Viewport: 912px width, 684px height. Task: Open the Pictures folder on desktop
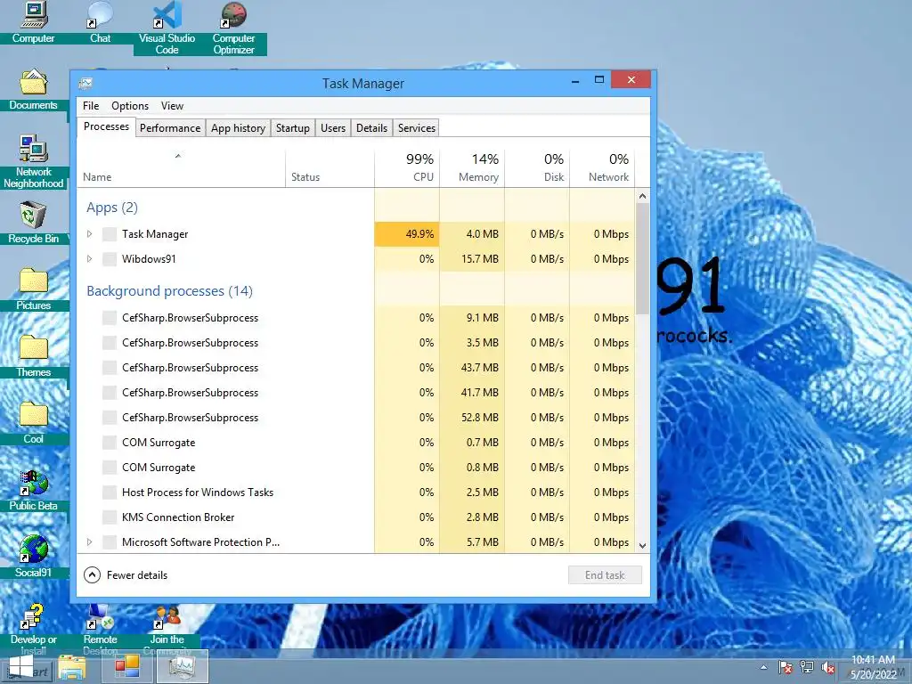[x=33, y=289]
